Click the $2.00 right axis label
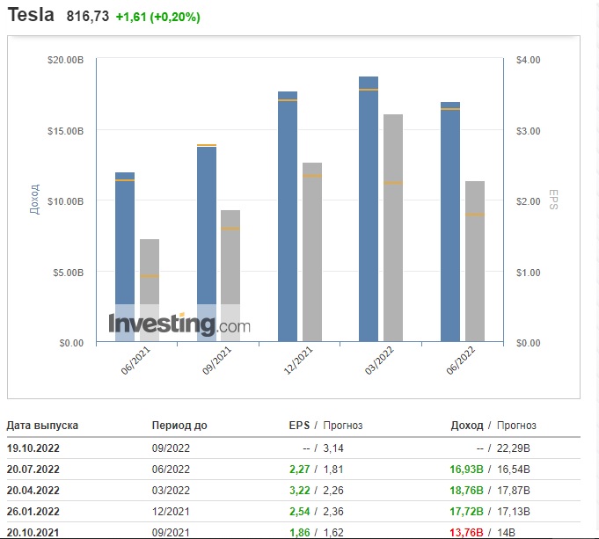 [529, 201]
